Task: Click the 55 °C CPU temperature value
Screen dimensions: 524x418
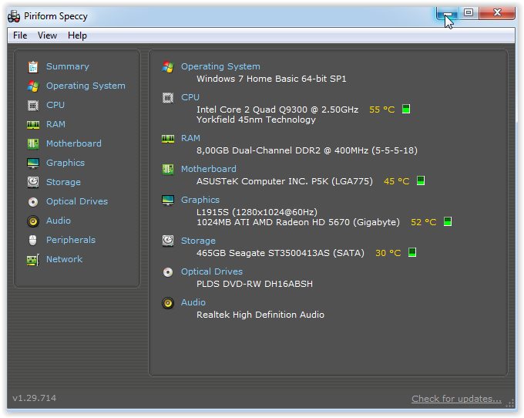Action: coord(382,110)
